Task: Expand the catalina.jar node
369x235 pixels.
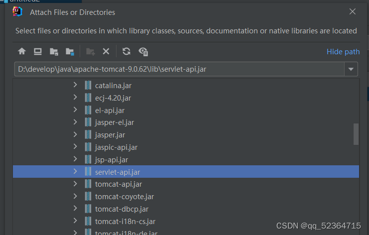Action: click(75, 85)
